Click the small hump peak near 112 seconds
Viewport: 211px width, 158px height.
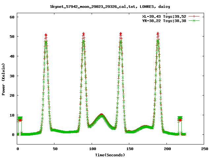pyautogui.click(x=102, y=115)
